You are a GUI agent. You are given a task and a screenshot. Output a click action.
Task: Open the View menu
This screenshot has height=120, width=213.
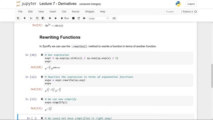tap(41, 12)
